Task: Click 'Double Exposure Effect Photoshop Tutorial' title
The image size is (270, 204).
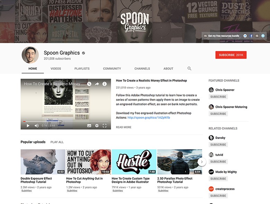Action: point(36,180)
